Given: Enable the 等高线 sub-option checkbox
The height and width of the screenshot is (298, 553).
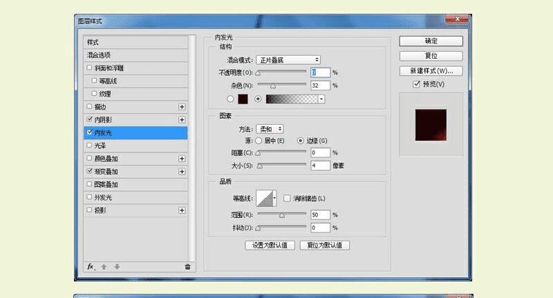Looking at the screenshot, I should [94, 81].
